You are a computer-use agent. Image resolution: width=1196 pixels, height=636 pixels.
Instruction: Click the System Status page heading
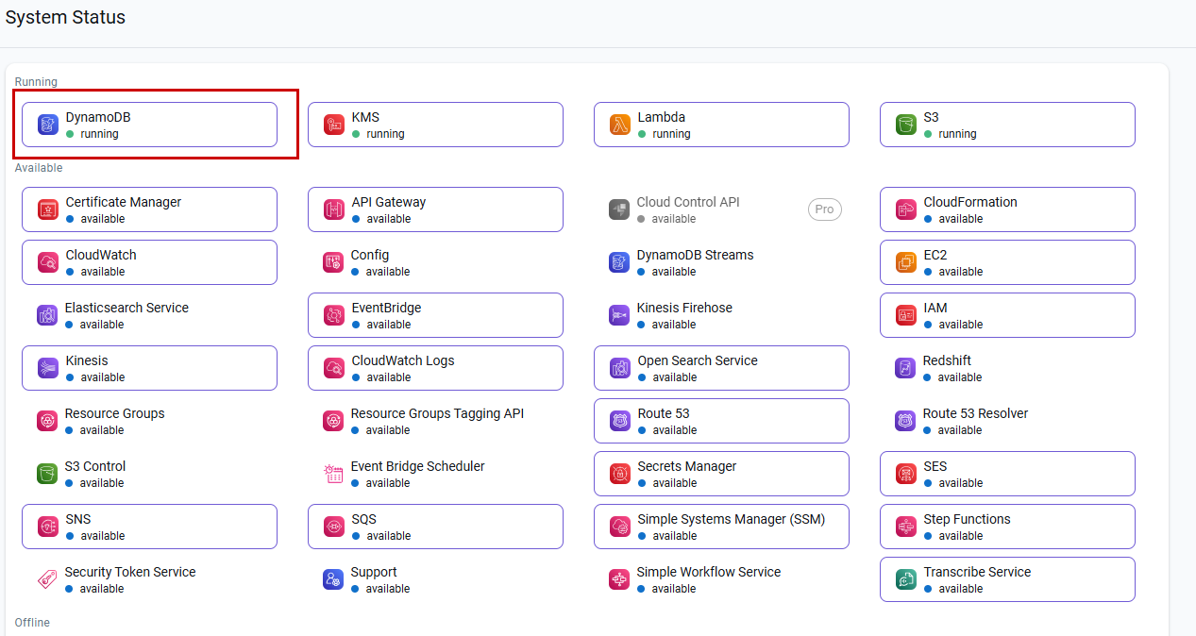click(65, 17)
